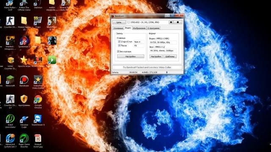The height and width of the screenshot is (152, 271).
Task: Select the Google Chrome desktop icon
Action: [x=38, y=102]
